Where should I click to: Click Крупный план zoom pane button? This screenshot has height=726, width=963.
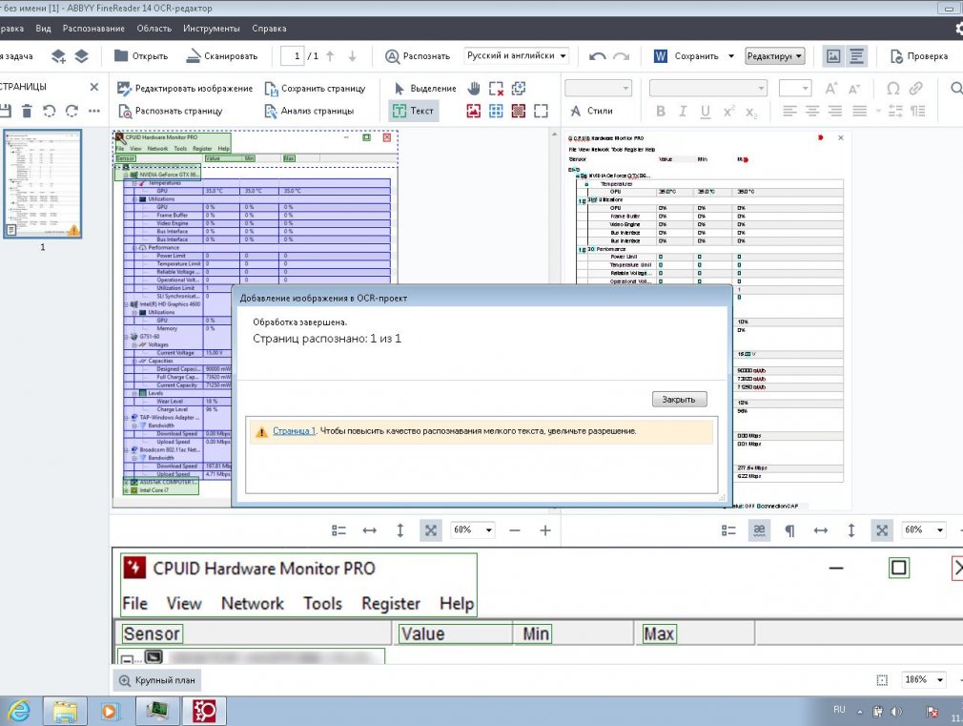(157, 680)
